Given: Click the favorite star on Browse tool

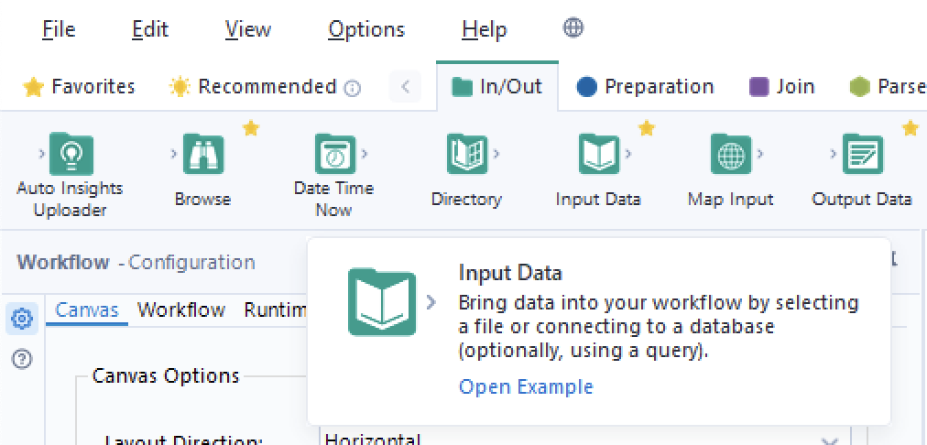Looking at the screenshot, I should coord(251,127).
